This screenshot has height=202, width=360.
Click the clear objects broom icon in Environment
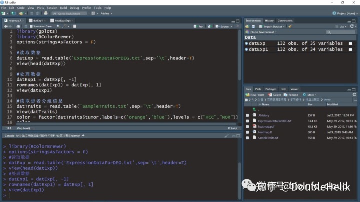[x=290, y=26]
